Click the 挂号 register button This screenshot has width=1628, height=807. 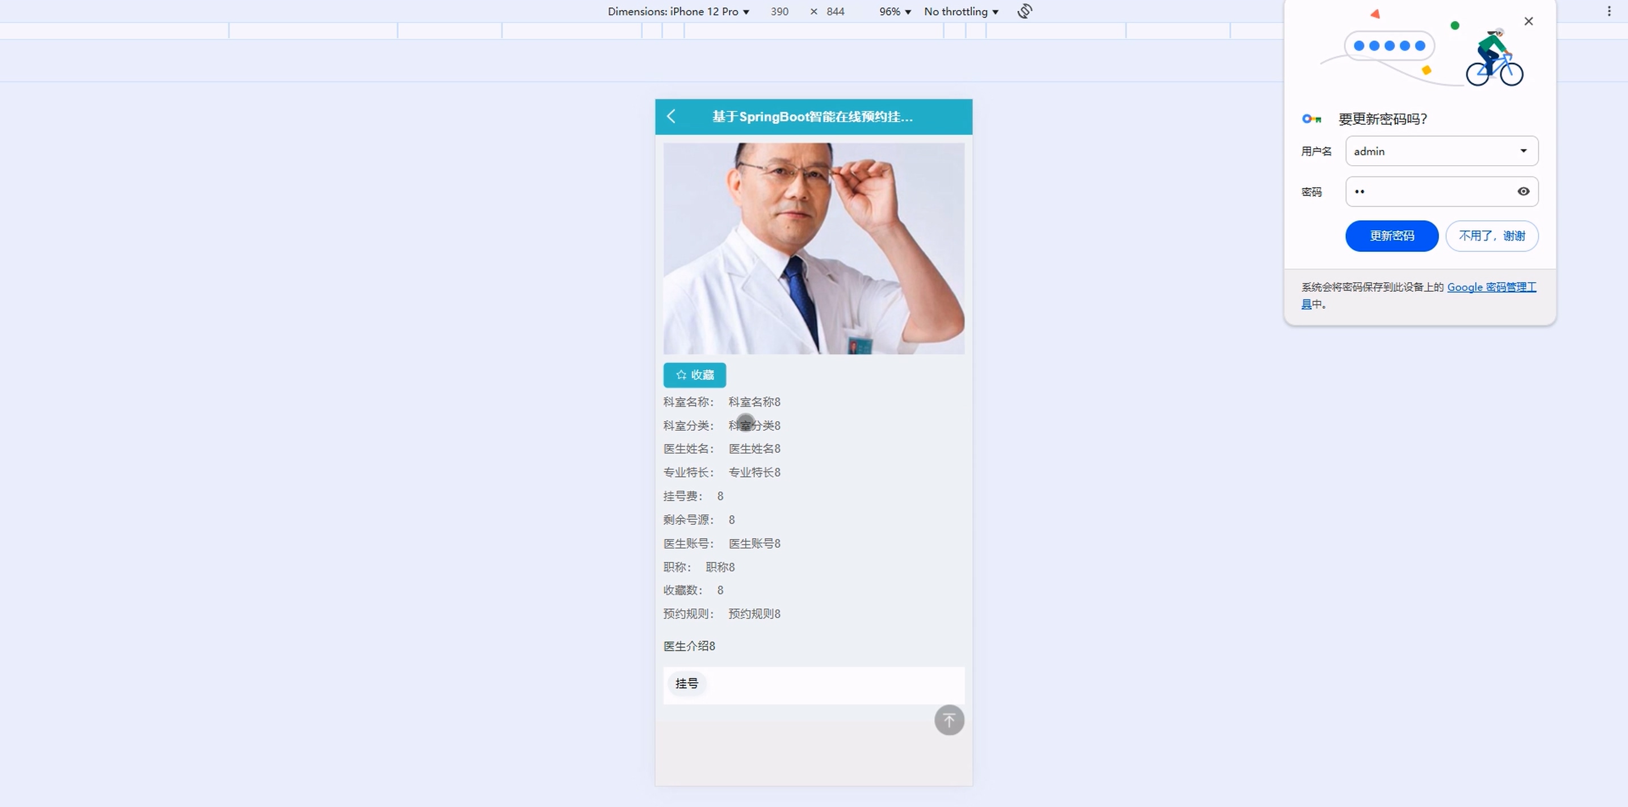coord(686,683)
